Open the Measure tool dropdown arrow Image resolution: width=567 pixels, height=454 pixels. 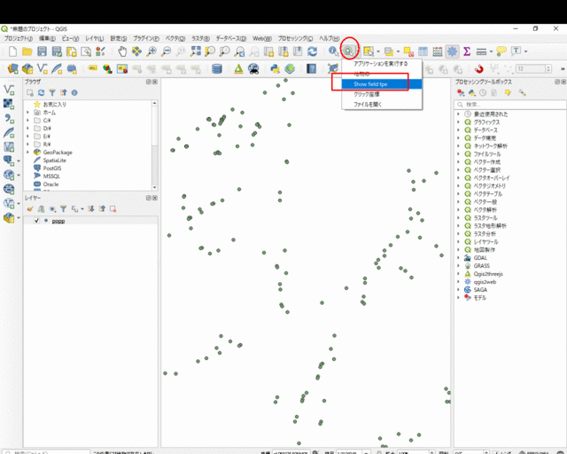click(491, 51)
